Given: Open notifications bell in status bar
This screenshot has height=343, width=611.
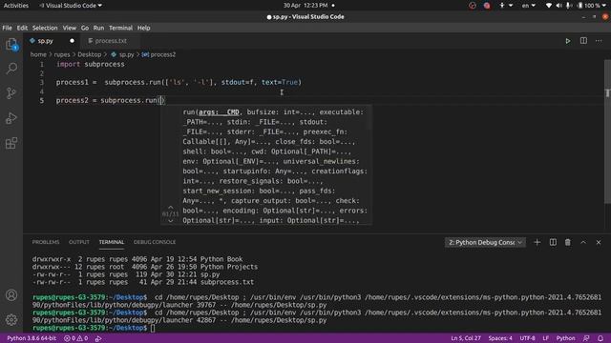Looking at the screenshot, I should coord(600,338).
